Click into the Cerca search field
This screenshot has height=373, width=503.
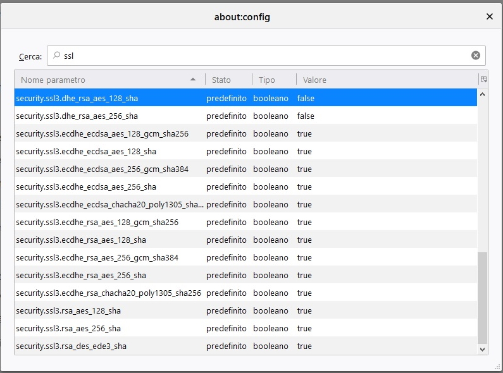click(x=266, y=56)
